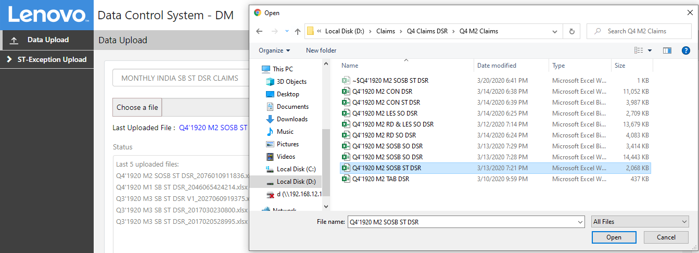The height and width of the screenshot is (253, 699).
Task: Open the ST-Exception Upload menu item
Action: point(52,59)
